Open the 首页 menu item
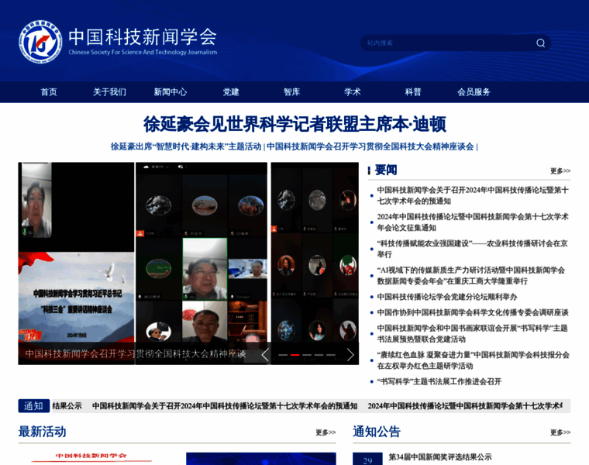 click(x=49, y=92)
